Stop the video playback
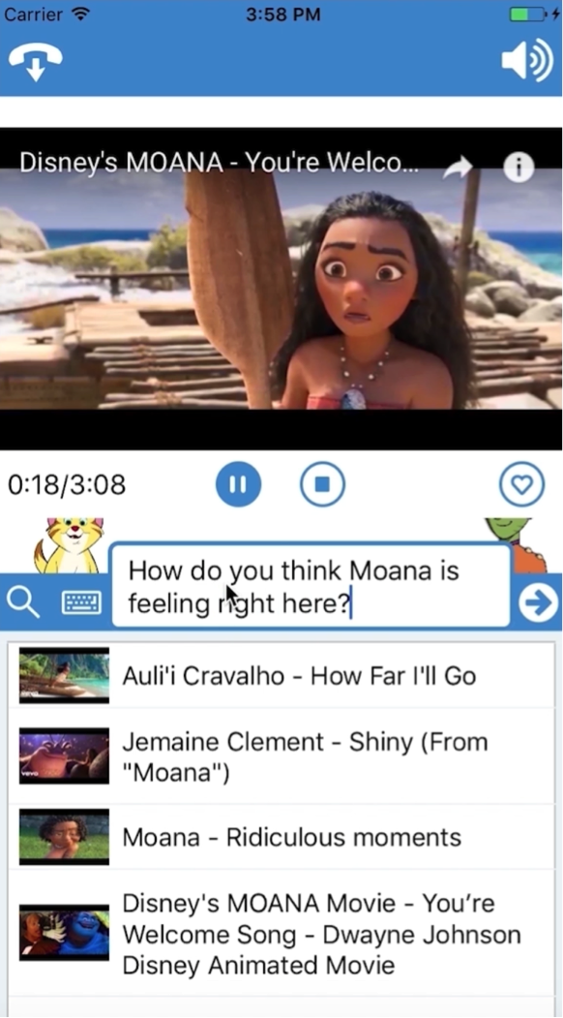Image resolution: width=563 pixels, height=1018 pixels. pyautogui.click(x=323, y=483)
